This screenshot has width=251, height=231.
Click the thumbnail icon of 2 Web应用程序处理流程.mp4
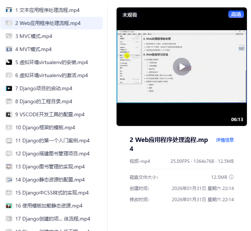coord(9,23)
